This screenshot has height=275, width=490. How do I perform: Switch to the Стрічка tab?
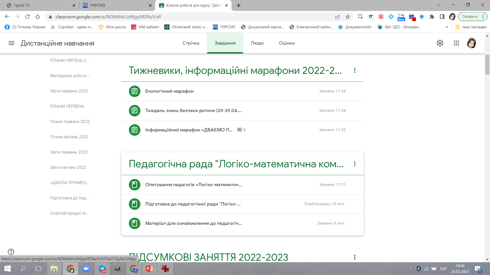coord(191,43)
